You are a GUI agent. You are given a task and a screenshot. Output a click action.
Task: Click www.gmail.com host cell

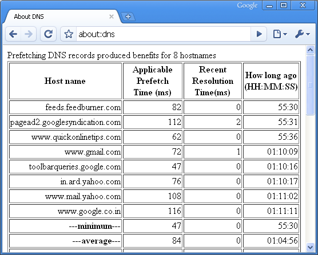coord(65,152)
